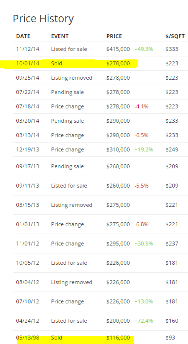Click the +30.5% change on 11/01/12

point(144,244)
